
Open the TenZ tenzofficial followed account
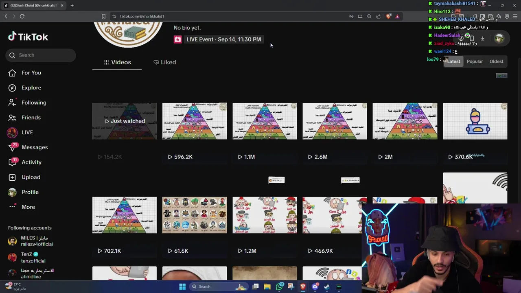(x=27, y=257)
